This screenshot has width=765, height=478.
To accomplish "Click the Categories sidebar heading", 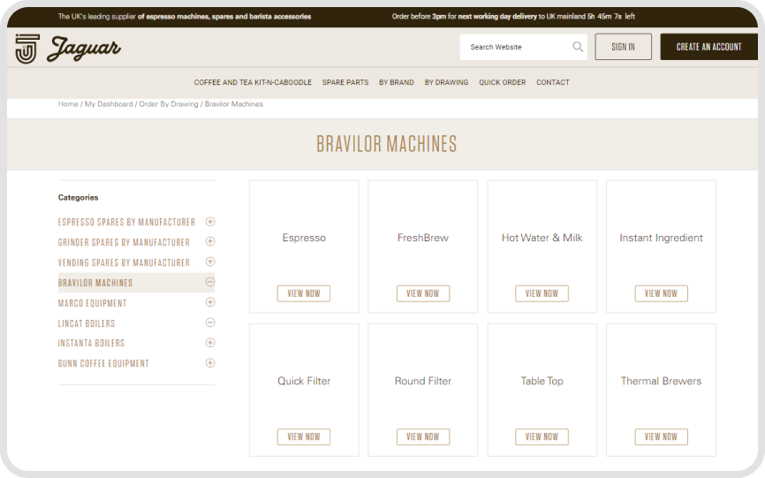I will [78, 198].
